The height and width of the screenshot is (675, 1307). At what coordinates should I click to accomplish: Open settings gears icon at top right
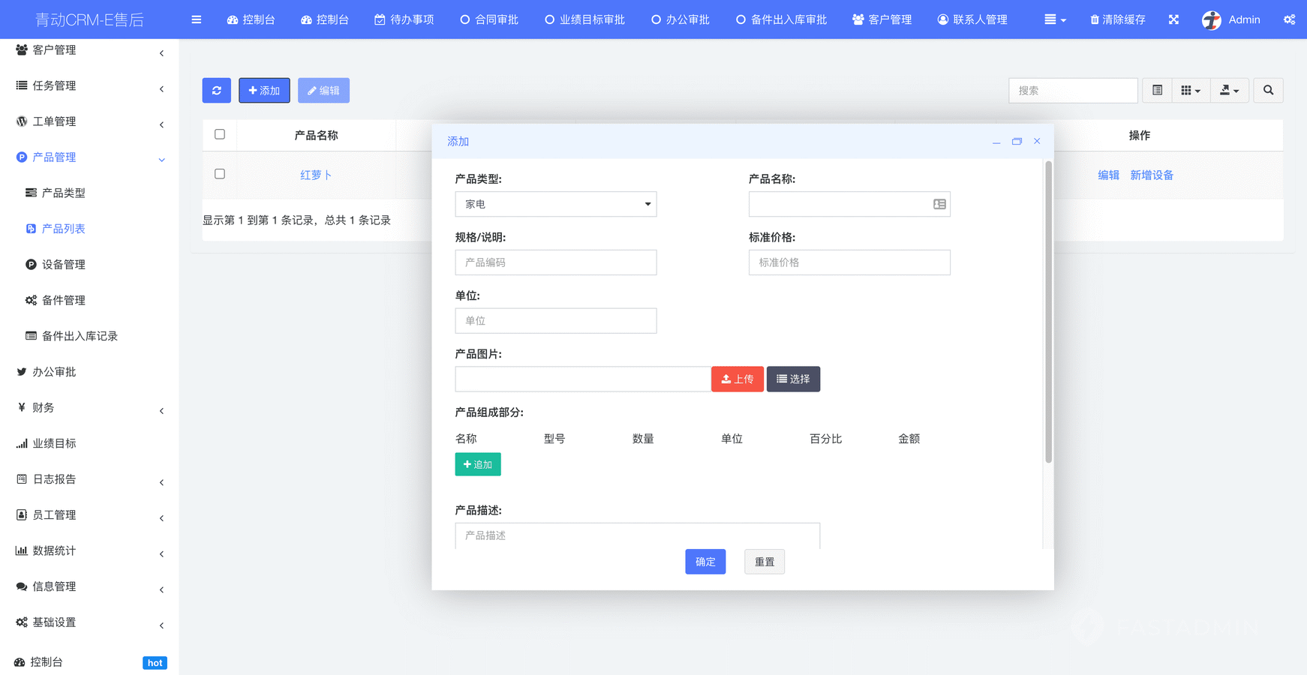coord(1289,19)
